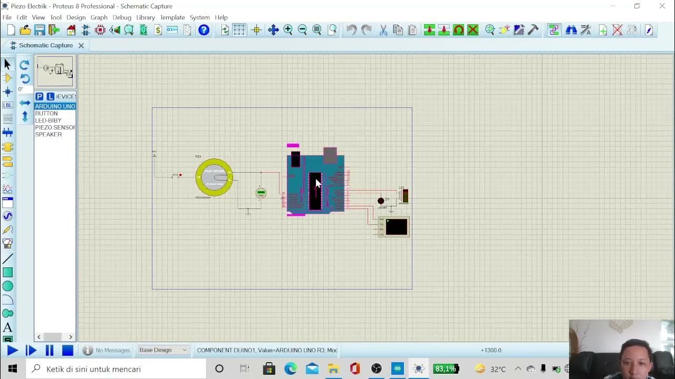Screen dimensions: 675x379
Task: Close the Schematic Capture tab
Action: pos(81,46)
